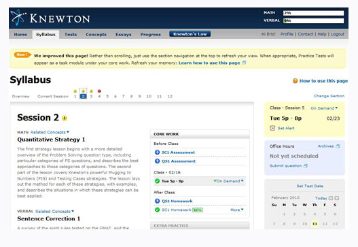Select the Syllabus tab
Screen dimensions: 358x247
pos(46,34)
